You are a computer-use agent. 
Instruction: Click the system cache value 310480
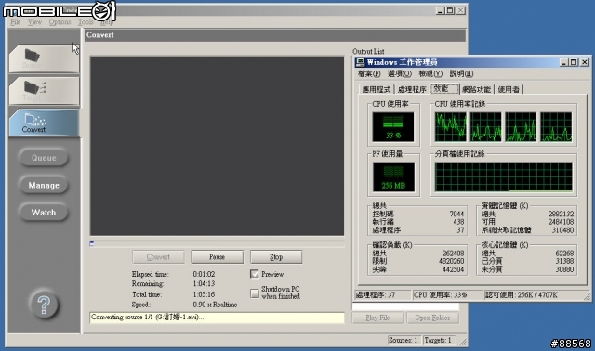(562, 230)
